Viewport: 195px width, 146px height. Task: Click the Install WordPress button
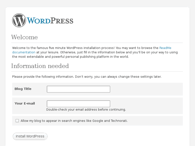coord(30,136)
